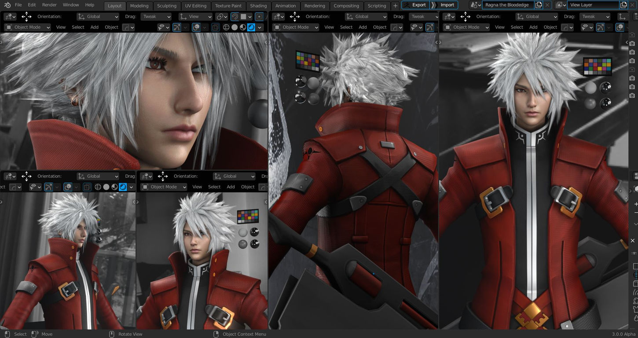Viewport: 638px width, 338px height.
Task: Open the Global orientation dropdown in the center viewport
Action: [x=367, y=17]
